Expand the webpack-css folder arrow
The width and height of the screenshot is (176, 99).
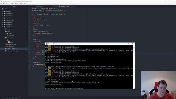[x=3, y=16]
